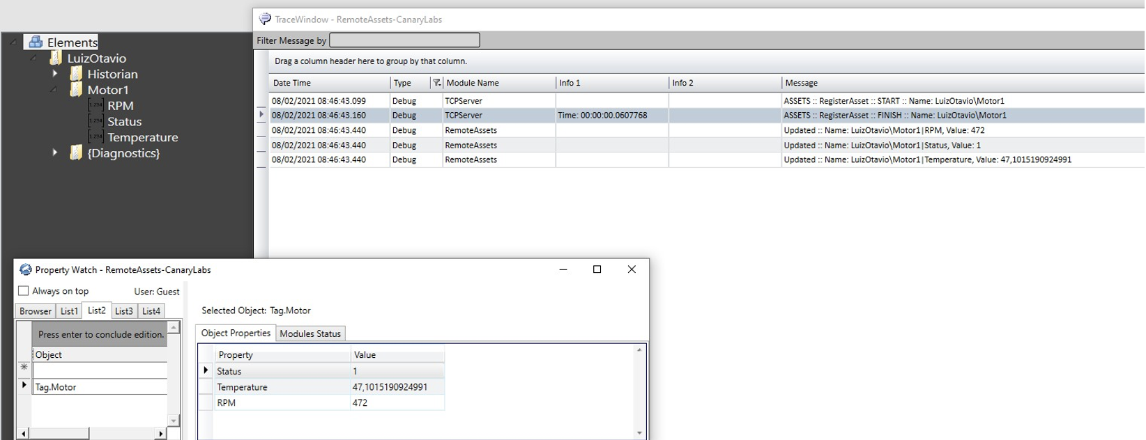This screenshot has width=1146, height=440.
Task: Select the Object Properties tab
Action: point(236,333)
